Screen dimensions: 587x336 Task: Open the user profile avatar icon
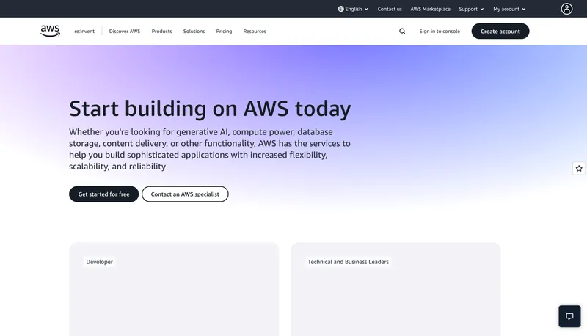pyautogui.click(x=566, y=9)
